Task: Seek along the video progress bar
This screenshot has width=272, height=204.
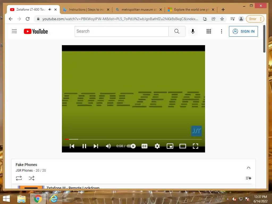Action: point(133,139)
